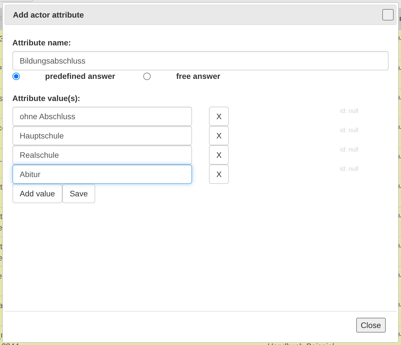The image size is (401, 345).
Task: Remove the 'Hauptschule' value with X
Action: [219, 136]
